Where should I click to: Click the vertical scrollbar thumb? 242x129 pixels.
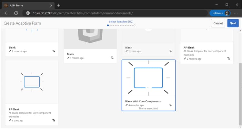click(x=240, y=94)
